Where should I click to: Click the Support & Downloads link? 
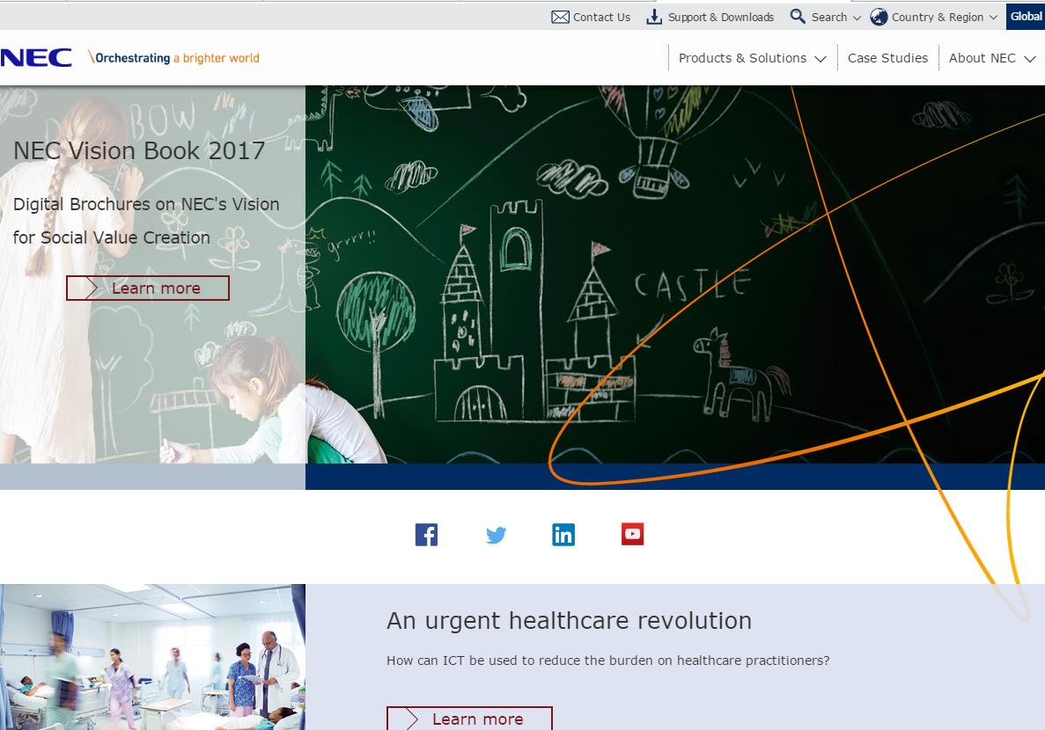721,18
